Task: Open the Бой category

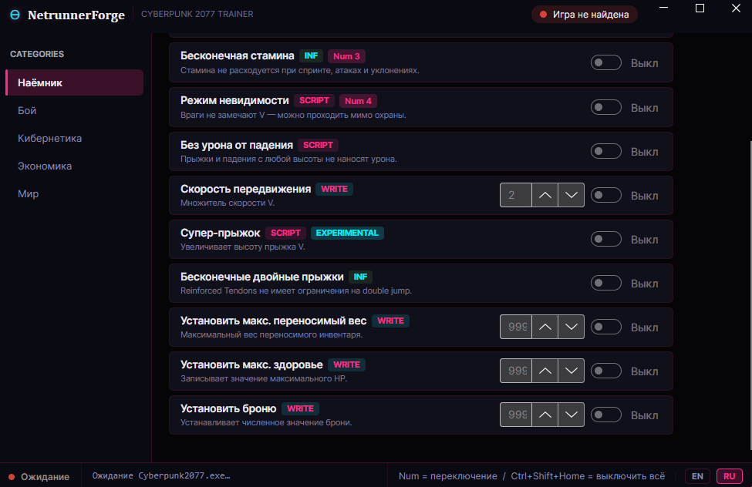Action: pos(74,110)
